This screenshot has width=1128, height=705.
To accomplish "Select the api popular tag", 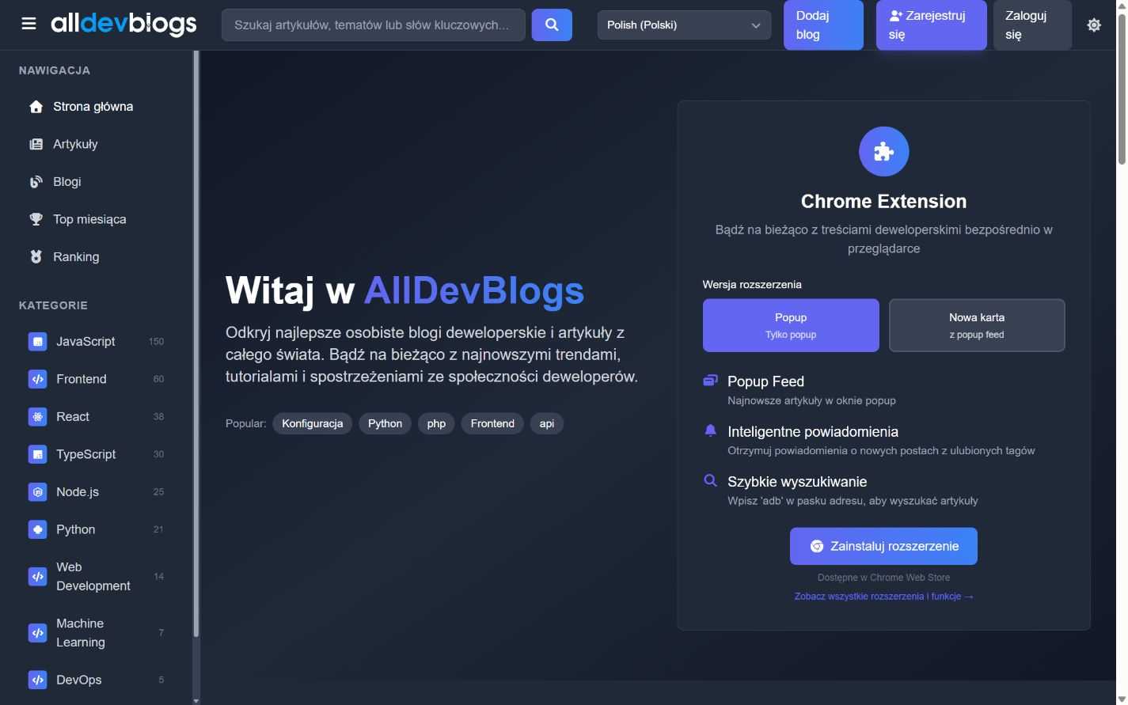I will (547, 423).
